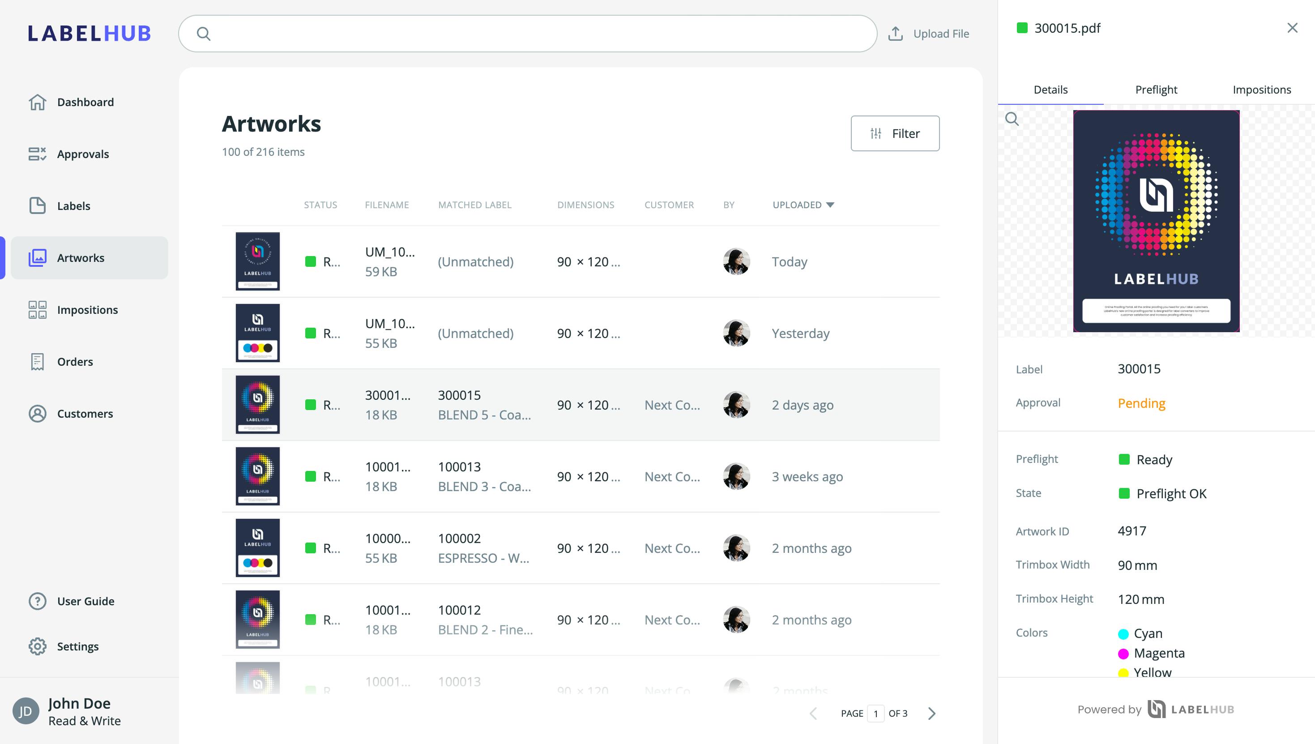This screenshot has height=744, width=1315.
Task: Open Dashboard from the sidebar home icon
Action: point(37,102)
